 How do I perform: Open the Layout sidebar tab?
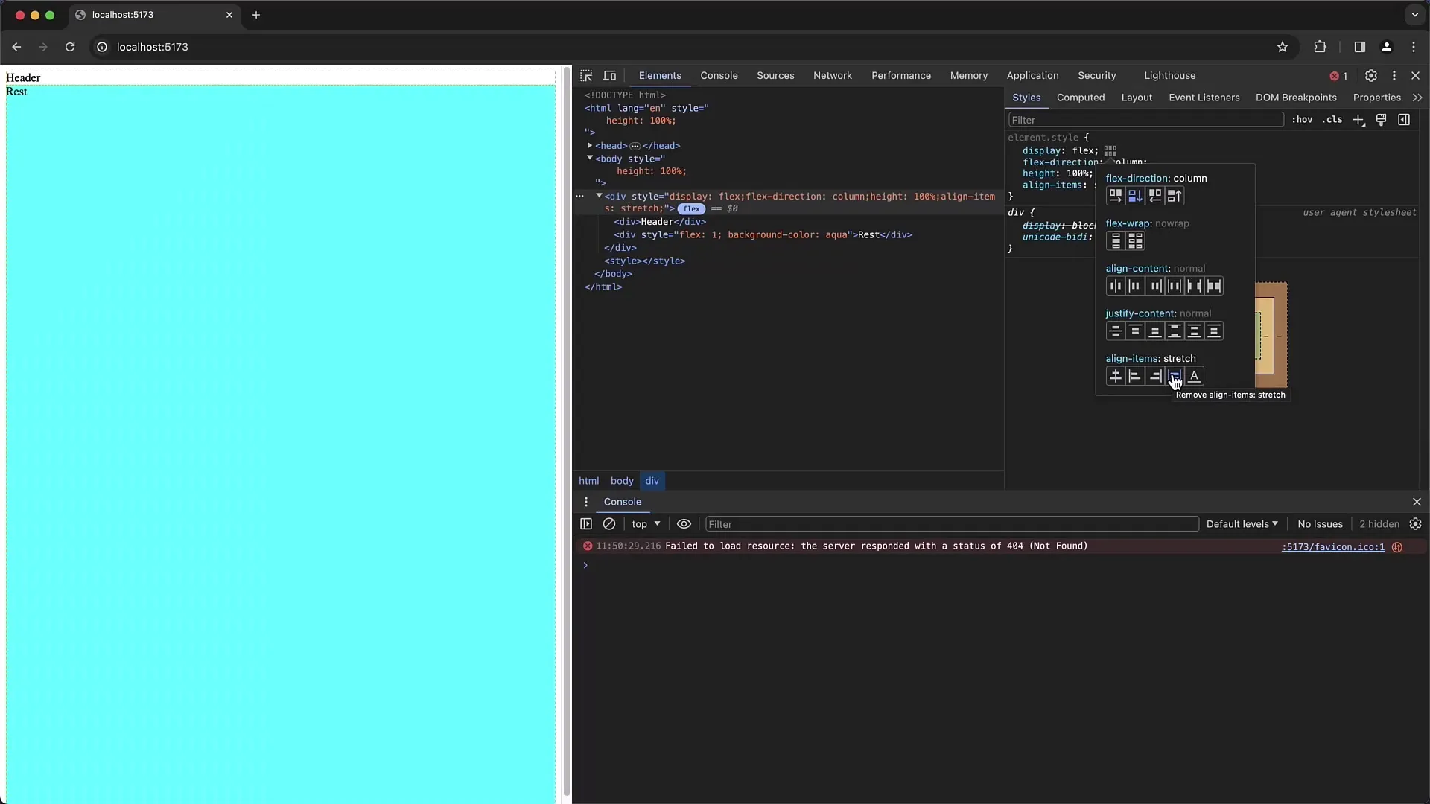(x=1137, y=98)
